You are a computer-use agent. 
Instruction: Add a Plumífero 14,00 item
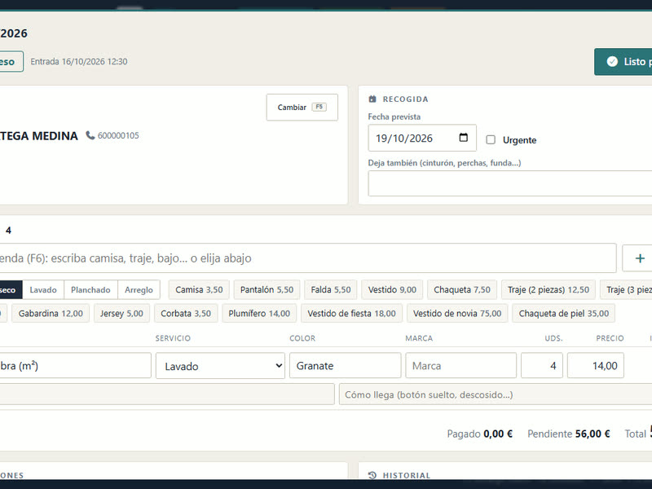coord(259,314)
